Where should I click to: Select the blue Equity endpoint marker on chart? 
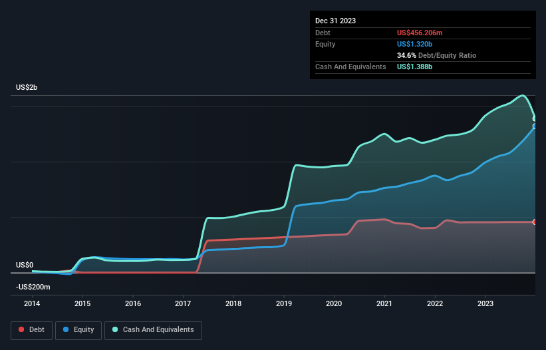coord(535,126)
